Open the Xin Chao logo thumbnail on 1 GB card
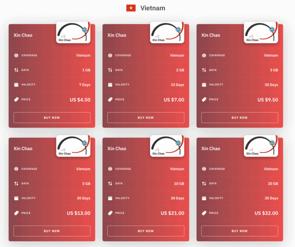Screen dimensions: 295x247 (x=73, y=33)
